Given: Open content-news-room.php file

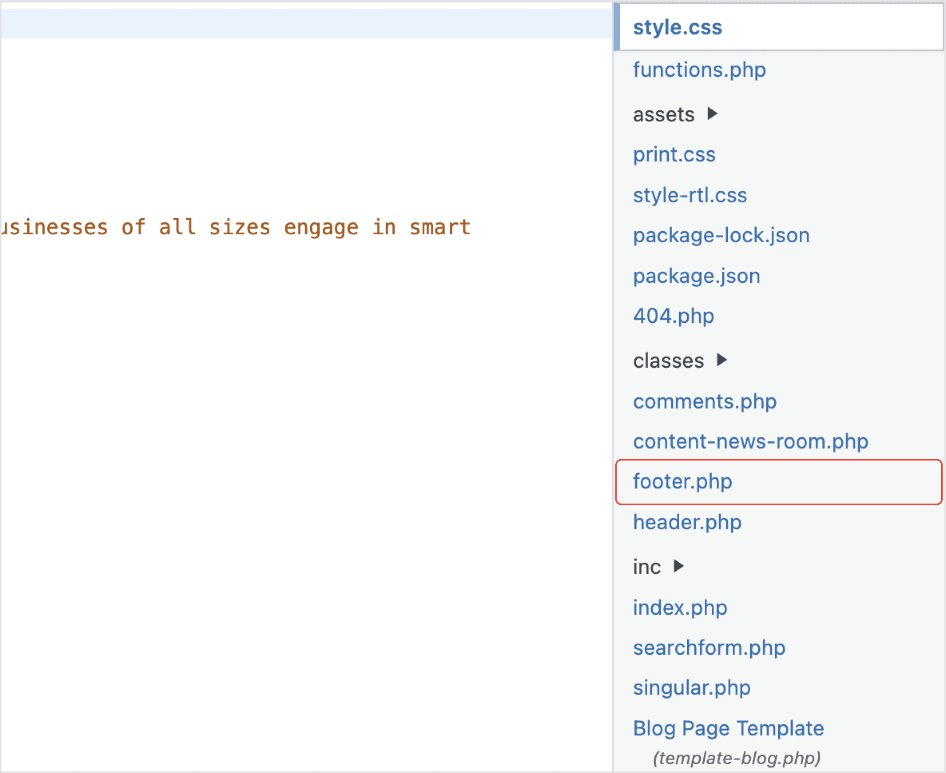Looking at the screenshot, I should click(x=750, y=441).
